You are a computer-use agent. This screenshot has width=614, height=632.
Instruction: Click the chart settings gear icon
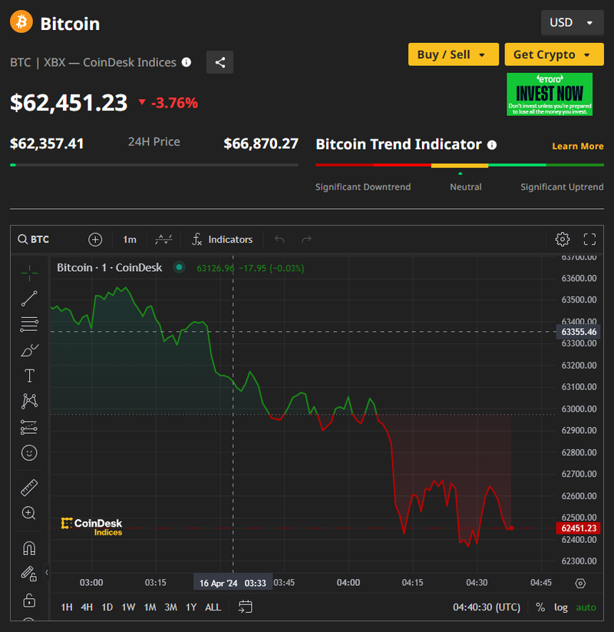(x=563, y=239)
